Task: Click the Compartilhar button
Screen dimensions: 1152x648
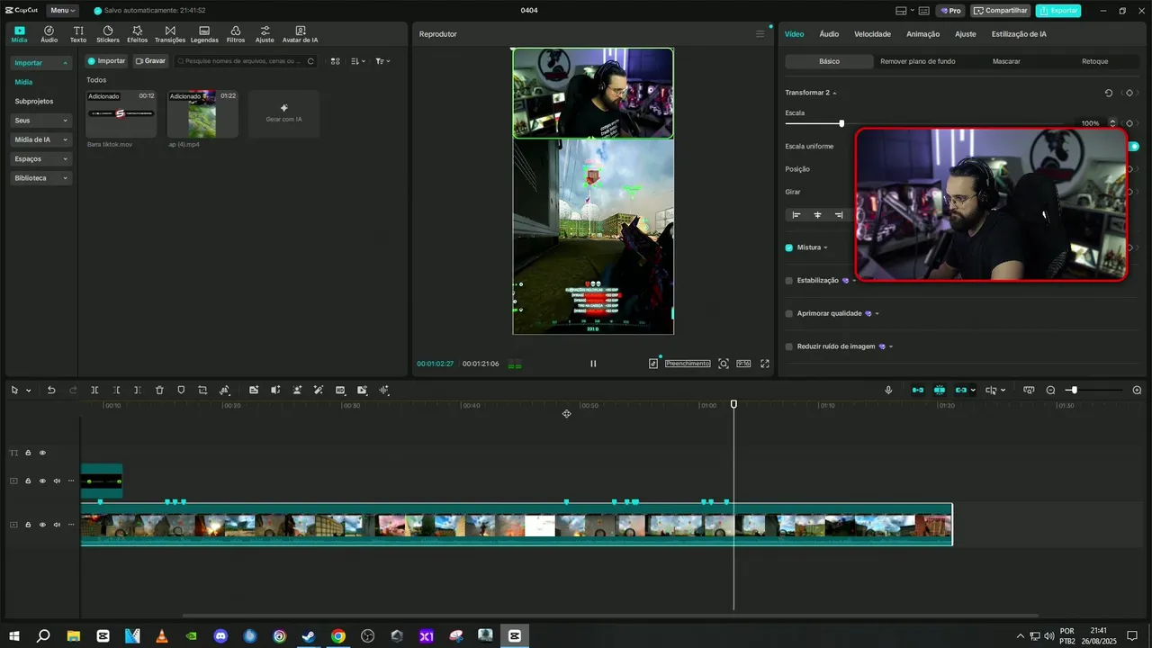Action: 1002,11
